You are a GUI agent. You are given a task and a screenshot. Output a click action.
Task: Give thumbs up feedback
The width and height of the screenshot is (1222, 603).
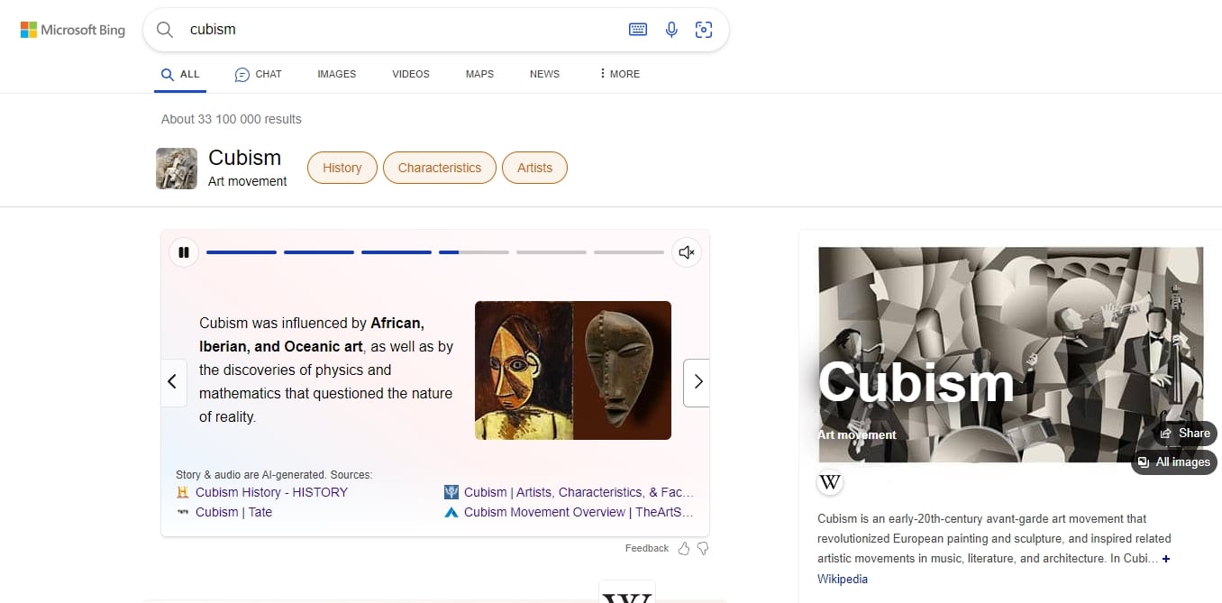pos(684,548)
